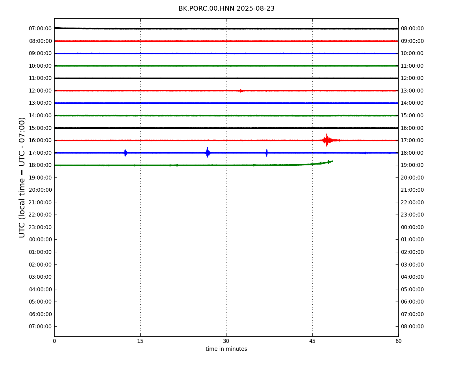Click the right axis label 22:00:00
The height and width of the screenshot is (374, 453).
click(x=412, y=202)
